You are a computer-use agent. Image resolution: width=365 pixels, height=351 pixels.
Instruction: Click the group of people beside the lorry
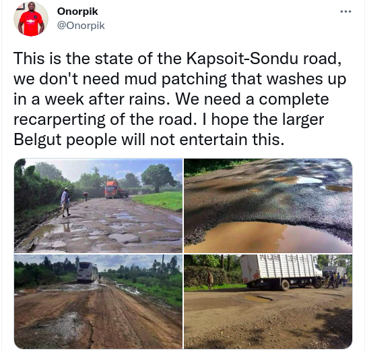pyautogui.click(x=336, y=279)
